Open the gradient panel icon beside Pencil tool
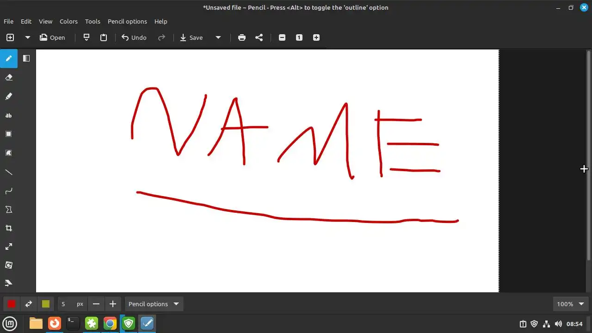592x333 pixels. [x=26, y=58]
